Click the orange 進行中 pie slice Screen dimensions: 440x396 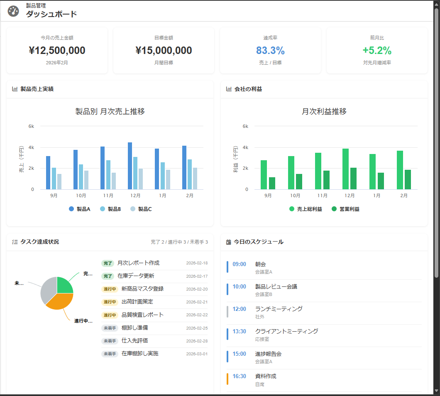click(x=61, y=301)
